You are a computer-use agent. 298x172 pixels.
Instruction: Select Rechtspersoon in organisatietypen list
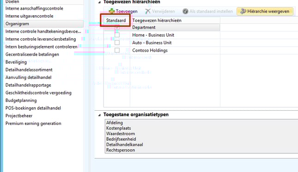click(121, 150)
